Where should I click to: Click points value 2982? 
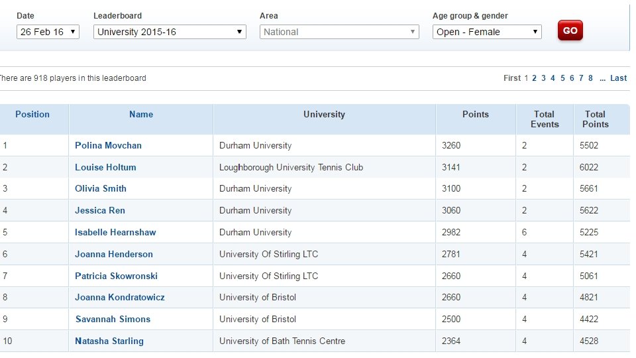click(x=451, y=233)
